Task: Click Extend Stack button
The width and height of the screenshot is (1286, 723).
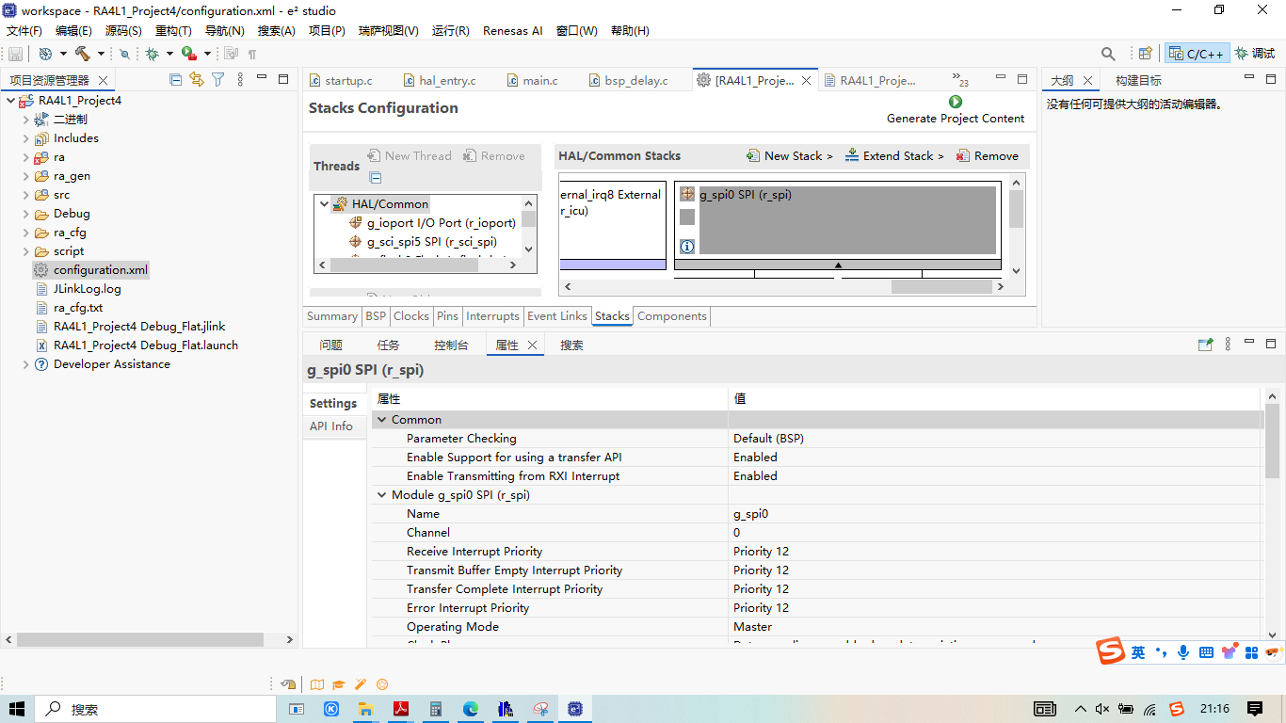Action: [x=893, y=156]
